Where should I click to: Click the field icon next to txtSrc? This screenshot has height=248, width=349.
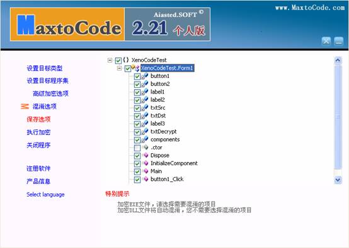pyautogui.click(x=145, y=108)
